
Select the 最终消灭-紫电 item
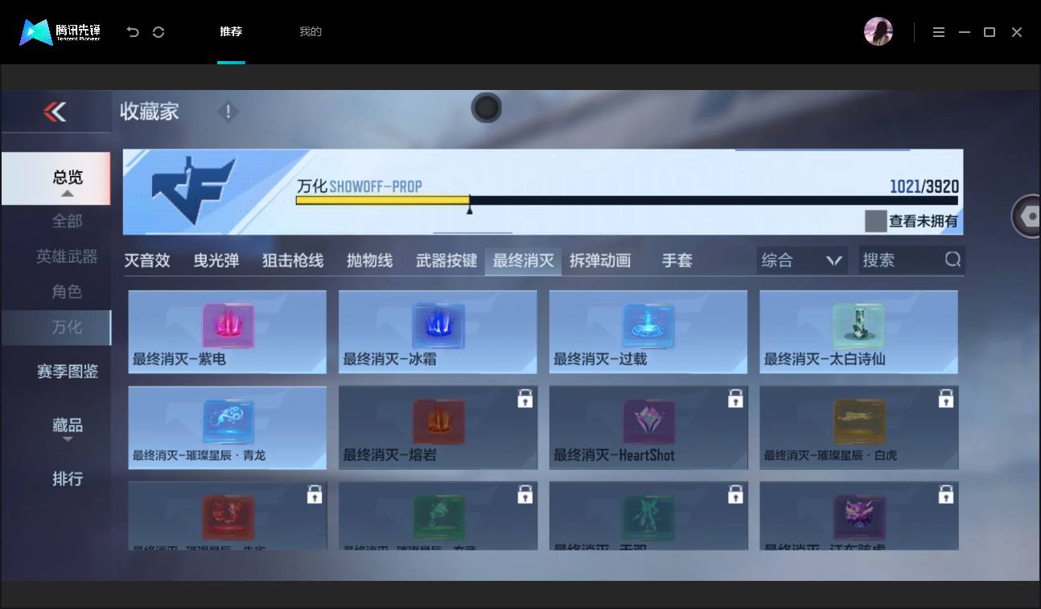tap(227, 332)
